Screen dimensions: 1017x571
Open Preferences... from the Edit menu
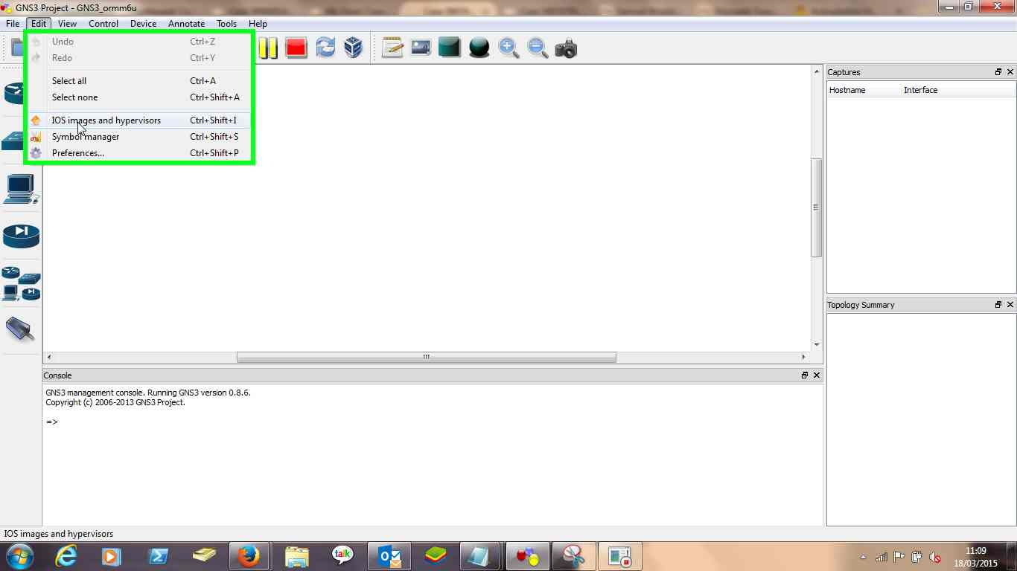coord(139,153)
